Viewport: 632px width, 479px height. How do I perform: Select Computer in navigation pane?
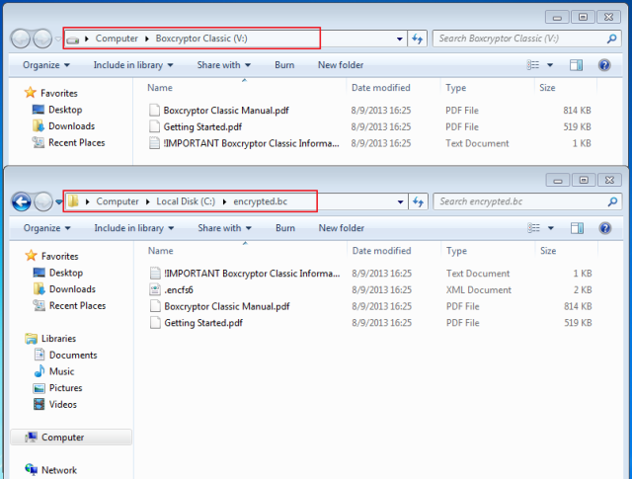pos(71,438)
